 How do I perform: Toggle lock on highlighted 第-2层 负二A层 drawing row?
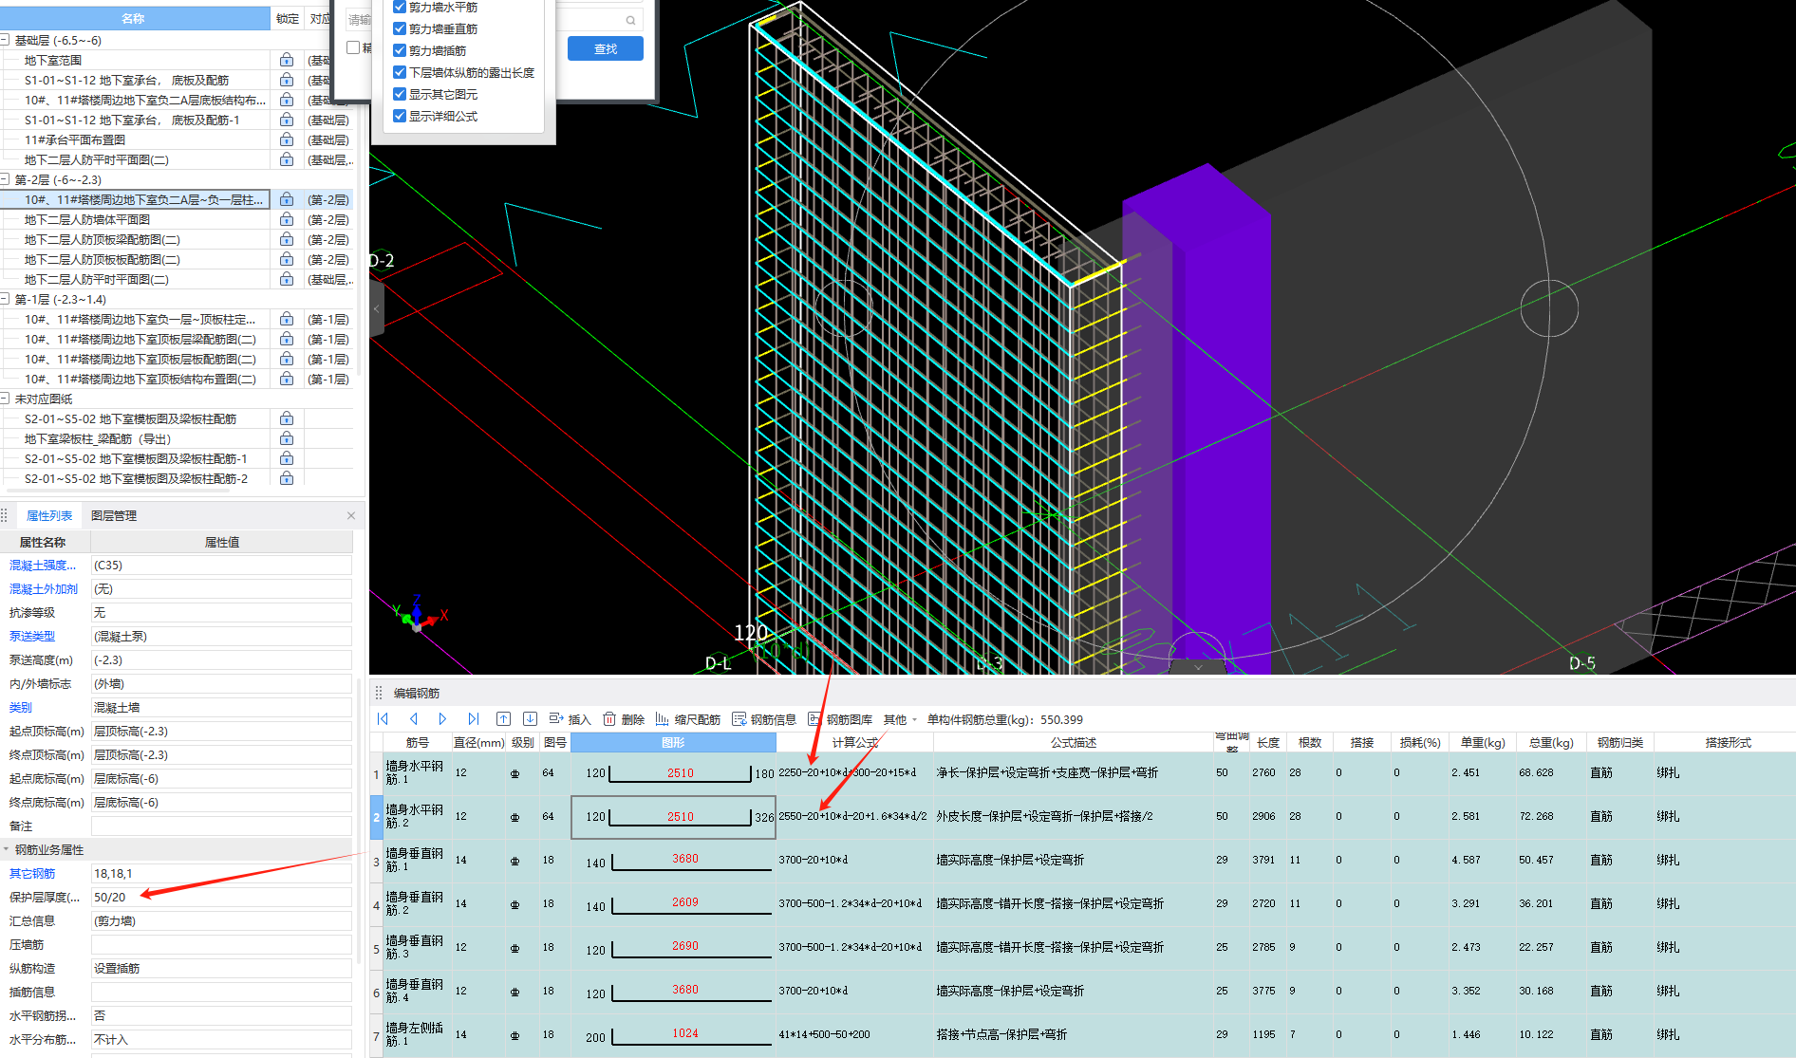(287, 199)
